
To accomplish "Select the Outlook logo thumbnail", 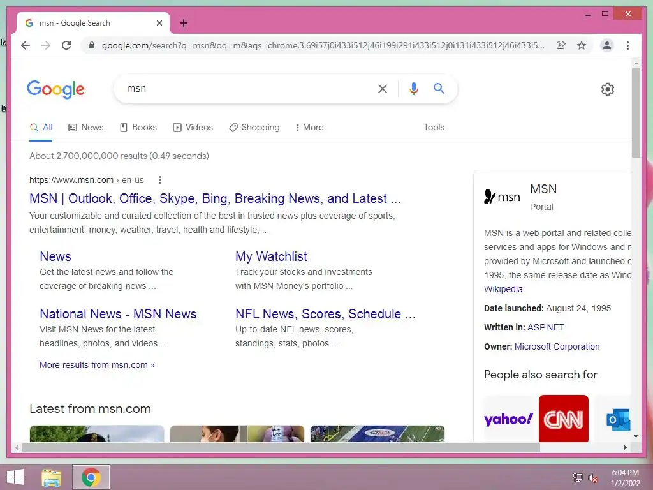I will click(x=618, y=419).
